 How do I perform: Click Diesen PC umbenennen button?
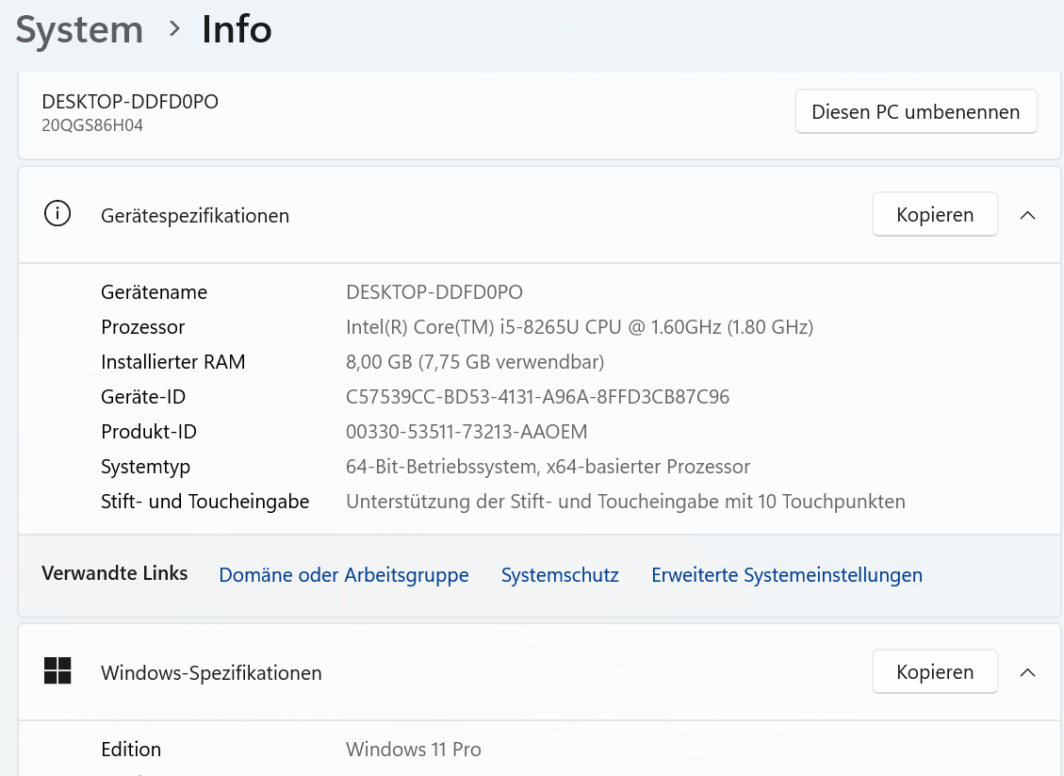click(916, 111)
